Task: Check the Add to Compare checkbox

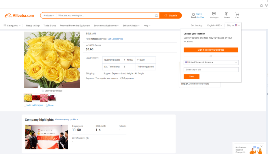Action: click(25, 105)
